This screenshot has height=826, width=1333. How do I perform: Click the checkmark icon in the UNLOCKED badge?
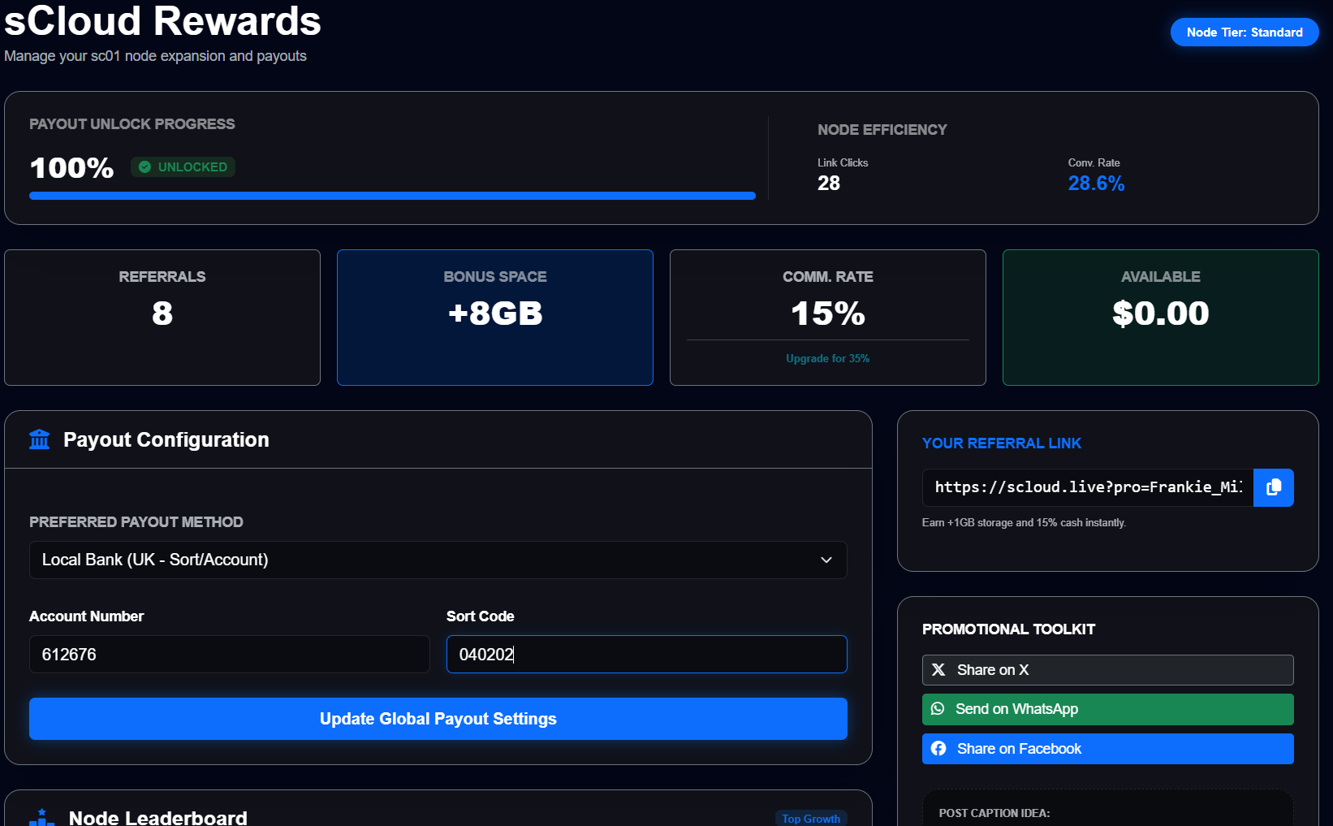pos(145,166)
